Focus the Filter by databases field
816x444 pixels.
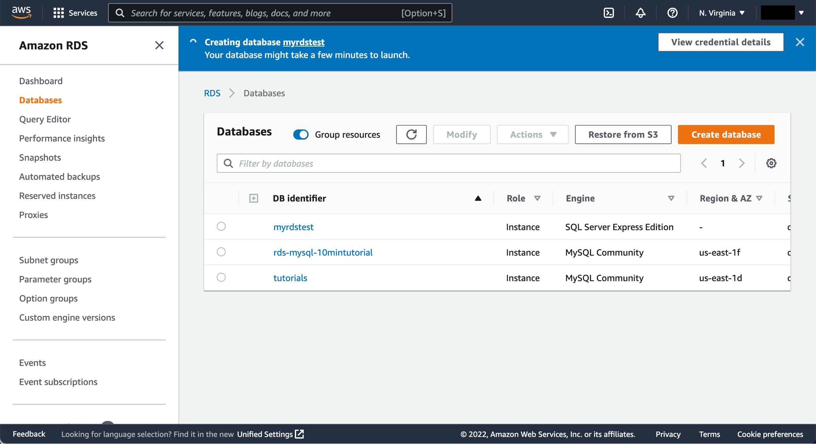click(x=448, y=164)
